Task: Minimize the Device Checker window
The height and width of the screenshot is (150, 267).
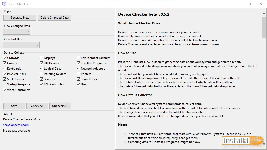Action: coord(238,4)
